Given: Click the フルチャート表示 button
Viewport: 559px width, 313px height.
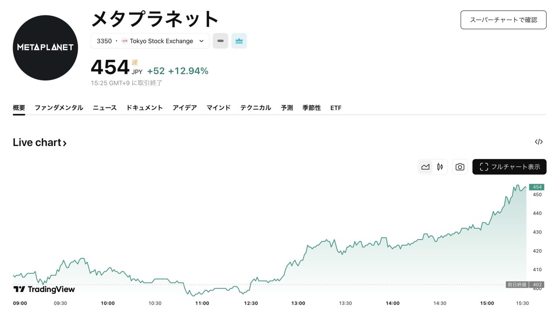Looking at the screenshot, I should 509,167.
